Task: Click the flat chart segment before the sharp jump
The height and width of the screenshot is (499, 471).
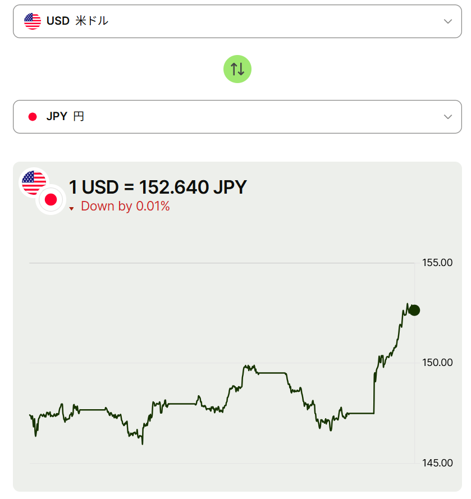Action: pyautogui.click(x=359, y=413)
